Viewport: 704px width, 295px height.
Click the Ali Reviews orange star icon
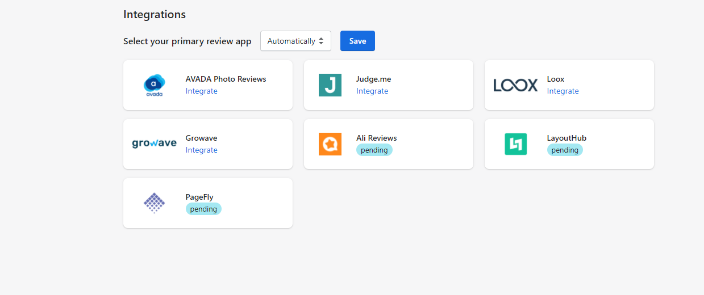[x=330, y=144]
